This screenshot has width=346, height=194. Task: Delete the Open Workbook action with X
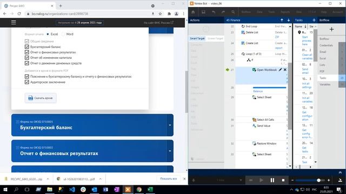[x=285, y=70]
